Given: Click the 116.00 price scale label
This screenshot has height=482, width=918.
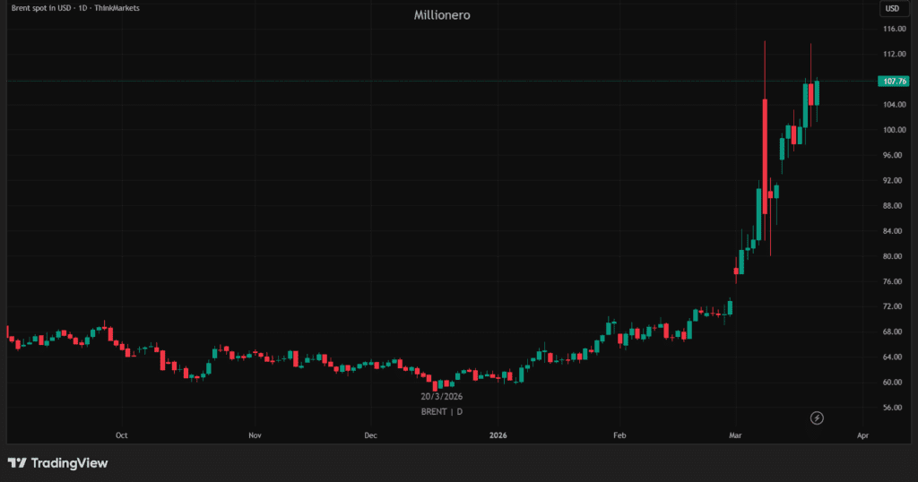Looking at the screenshot, I should click(x=894, y=30).
